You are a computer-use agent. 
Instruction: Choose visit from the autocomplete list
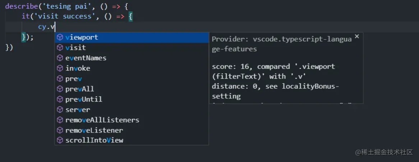(x=75, y=48)
